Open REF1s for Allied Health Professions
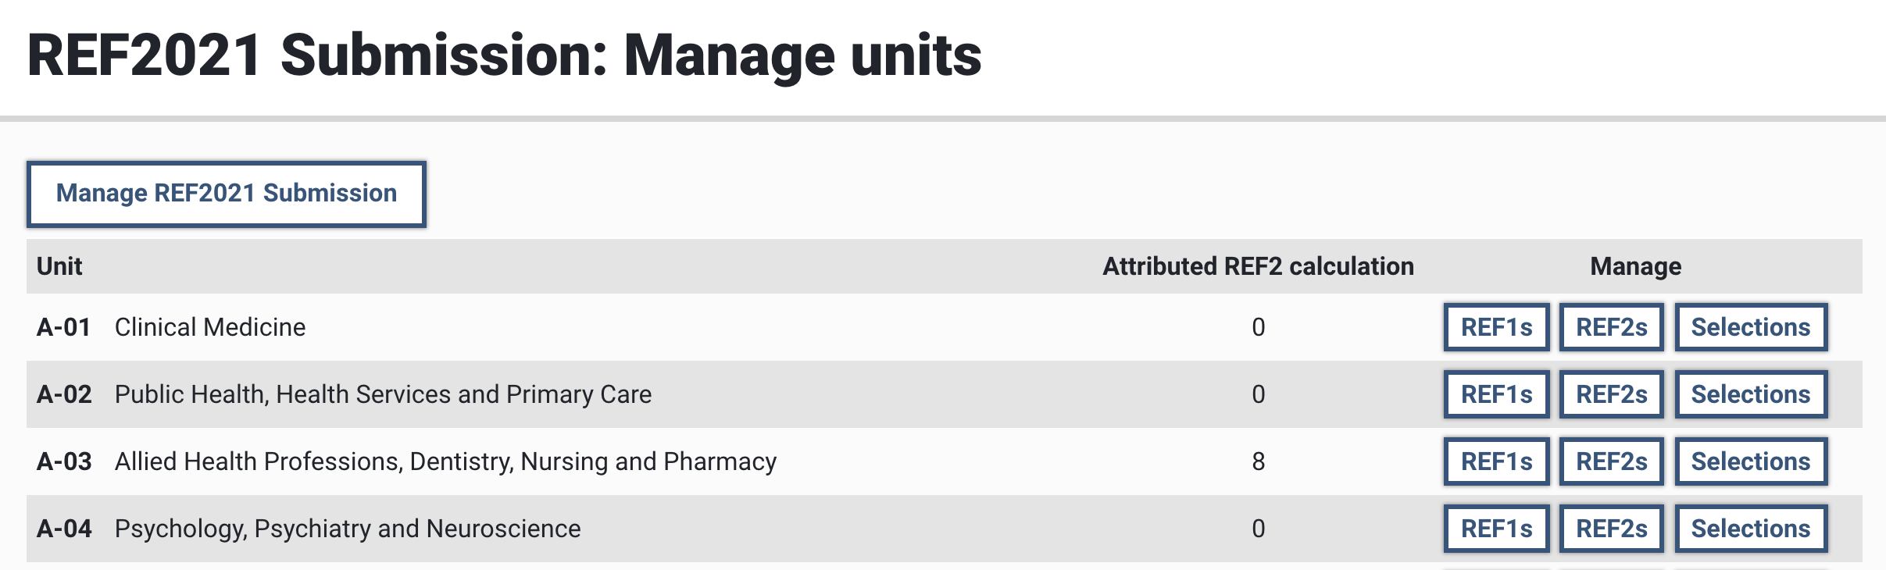 [1496, 461]
